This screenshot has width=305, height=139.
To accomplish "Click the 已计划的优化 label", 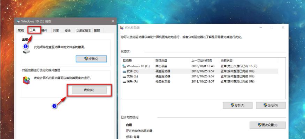I will pyautogui.click(x=130, y=117).
